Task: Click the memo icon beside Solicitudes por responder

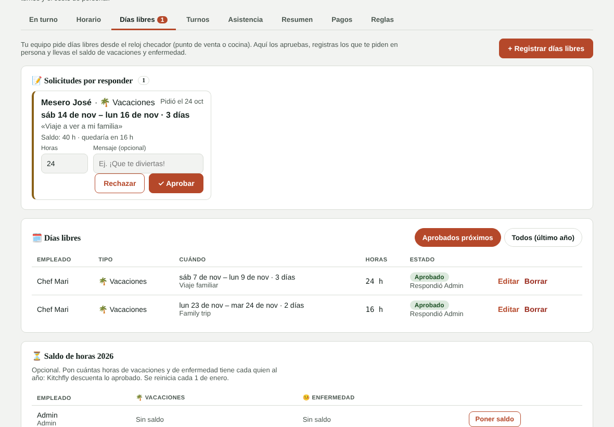Action: 37,81
